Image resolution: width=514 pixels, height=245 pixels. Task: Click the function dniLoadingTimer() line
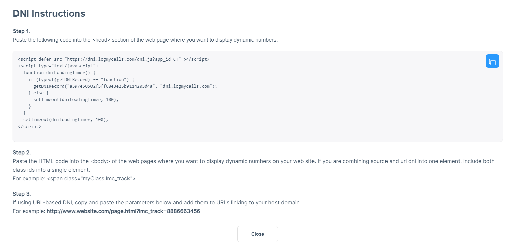(60, 72)
